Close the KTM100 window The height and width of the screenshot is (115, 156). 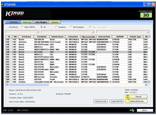click(x=153, y=4)
